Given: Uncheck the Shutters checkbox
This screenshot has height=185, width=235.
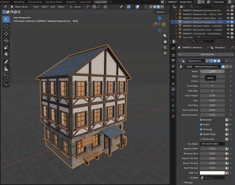Looking at the screenshot, I should 201,120.
